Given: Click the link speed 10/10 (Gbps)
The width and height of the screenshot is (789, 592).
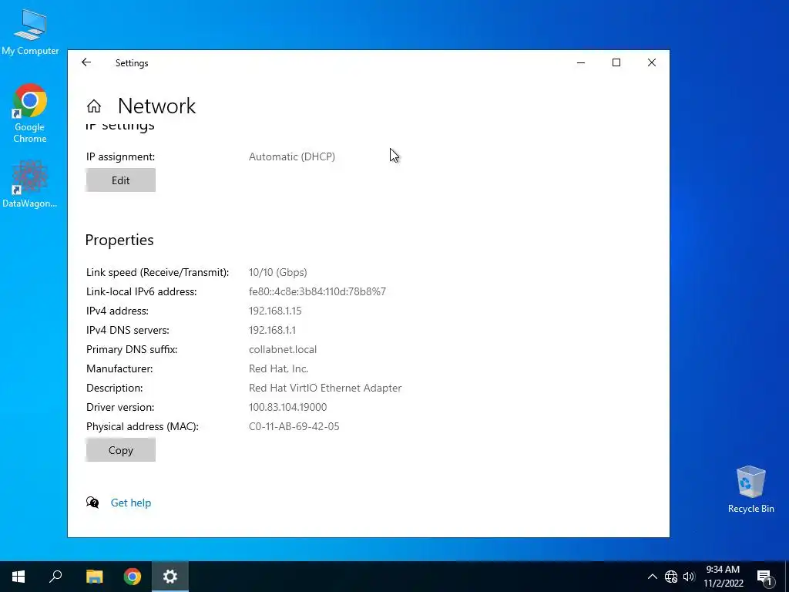Looking at the screenshot, I should tap(277, 272).
